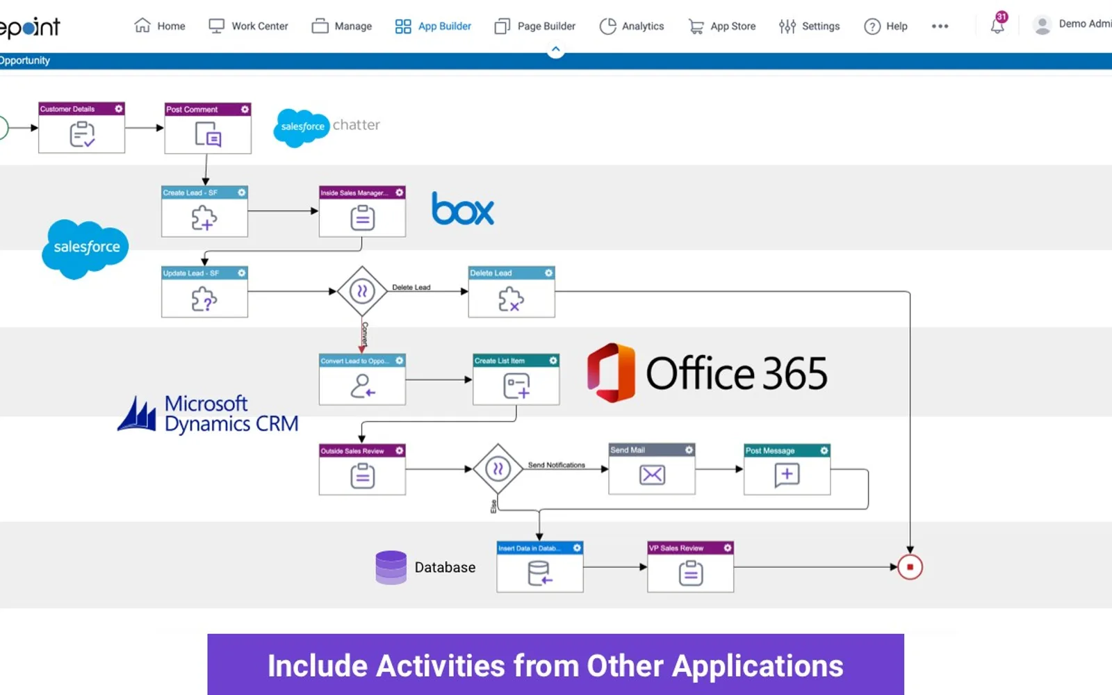The width and height of the screenshot is (1112, 695).
Task: Open the Demo Admin user menu
Action: click(x=1072, y=25)
